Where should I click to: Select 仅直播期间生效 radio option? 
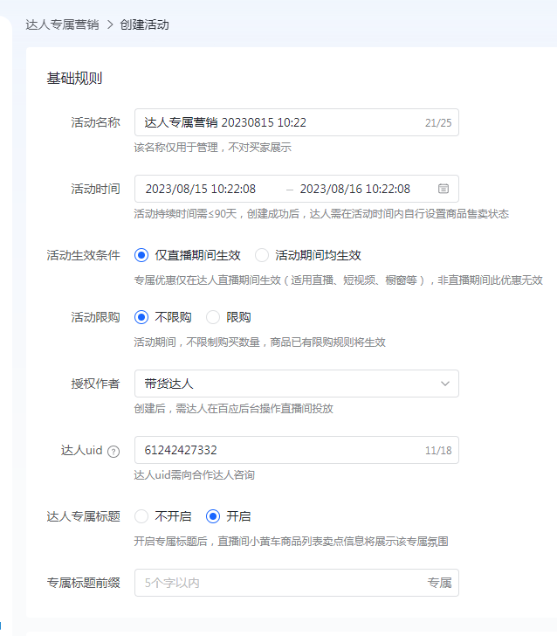(x=141, y=255)
